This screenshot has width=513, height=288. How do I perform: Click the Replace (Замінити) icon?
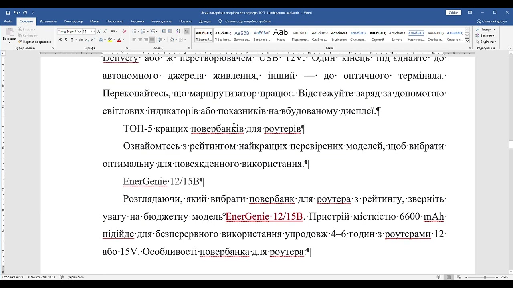click(485, 36)
